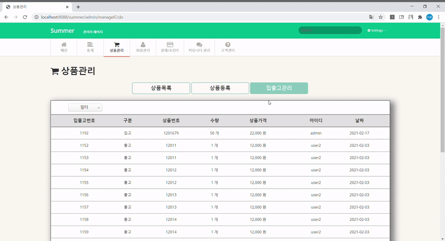Click the first dark extension icon in toolbar
Screen dimensions: 445x241
tap(392, 17)
